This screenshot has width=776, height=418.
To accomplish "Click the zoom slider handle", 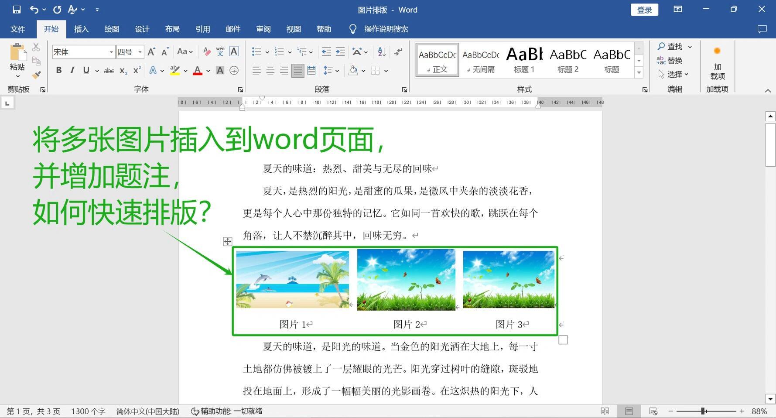I will click(x=703, y=411).
